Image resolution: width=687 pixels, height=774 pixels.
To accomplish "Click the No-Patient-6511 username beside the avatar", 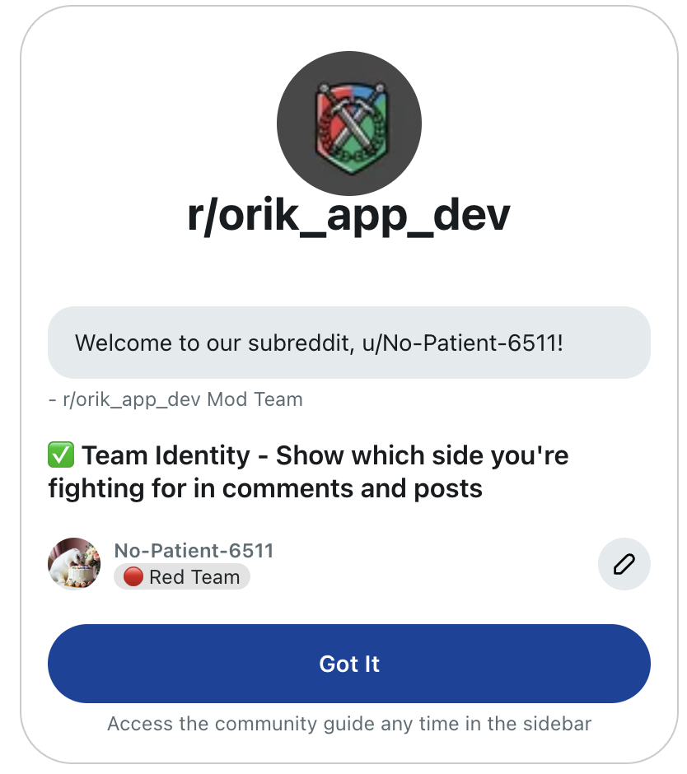I will (194, 550).
